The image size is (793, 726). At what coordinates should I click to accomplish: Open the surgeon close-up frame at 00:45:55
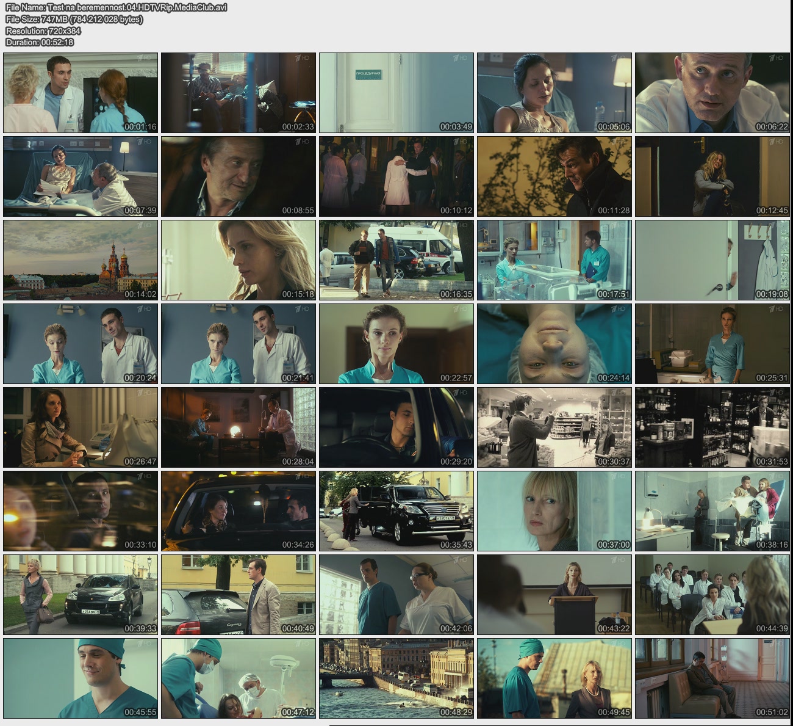point(81,678)
